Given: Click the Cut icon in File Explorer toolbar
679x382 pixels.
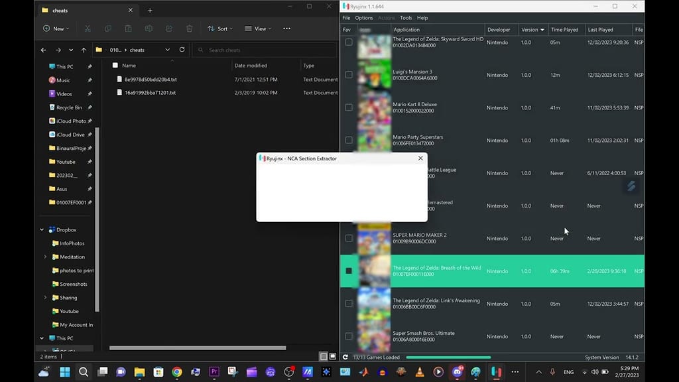Looking at the screenshot, I should click(88, 29).
